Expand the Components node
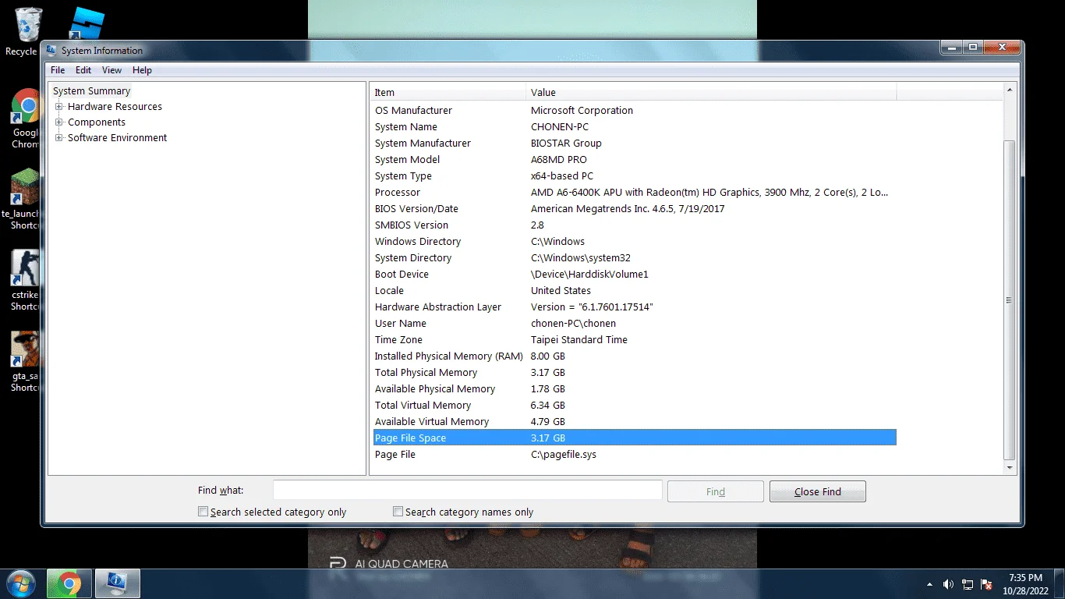The height and width of the screenshot is (599, 1065). [59, 122]
